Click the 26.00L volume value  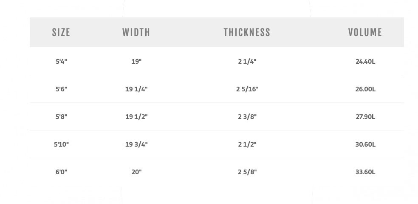[x=365, y=89]
